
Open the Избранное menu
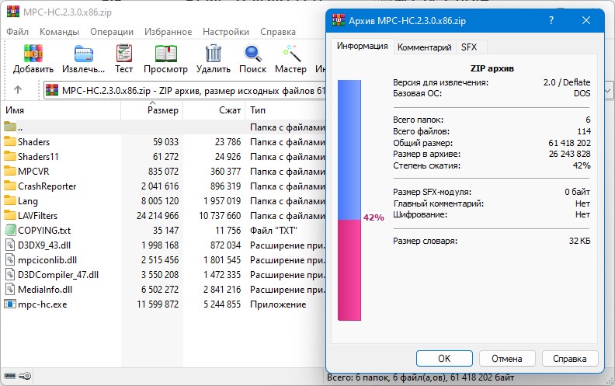169,32
